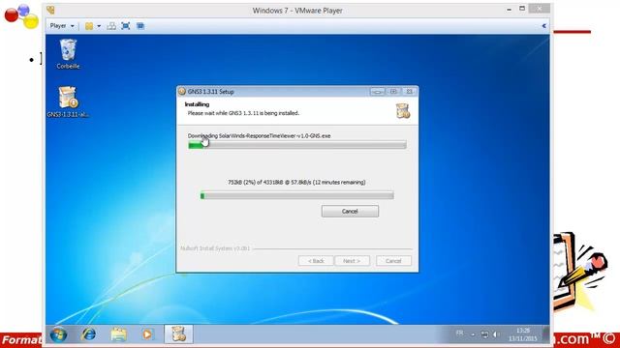Open Windows Explorer from the taskbar
620x348 pixels.
click(x=118, y=334)
